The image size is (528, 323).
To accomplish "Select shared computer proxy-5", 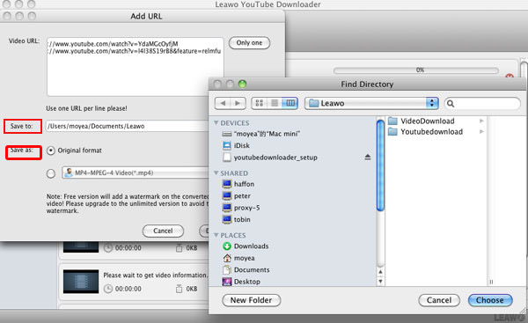I will (x=241, y=208).
